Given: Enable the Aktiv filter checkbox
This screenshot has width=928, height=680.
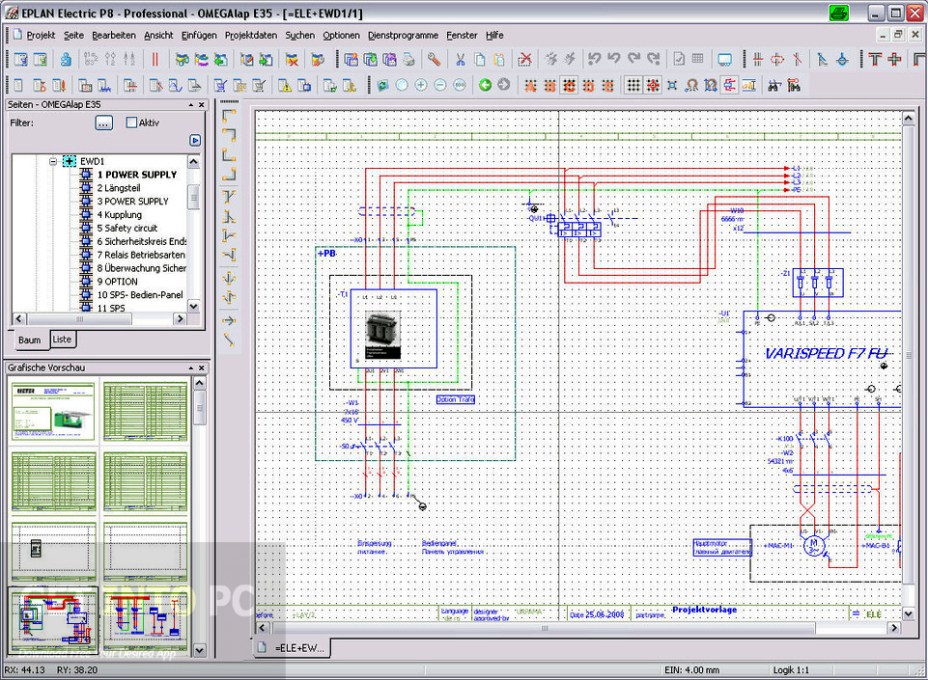Looking at the screenshot, I should (x=131, y=122).
